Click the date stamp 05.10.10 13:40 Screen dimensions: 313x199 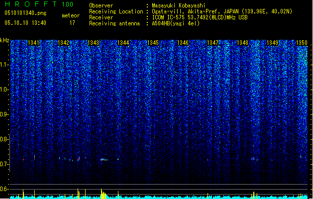click(x=25, y=23)
